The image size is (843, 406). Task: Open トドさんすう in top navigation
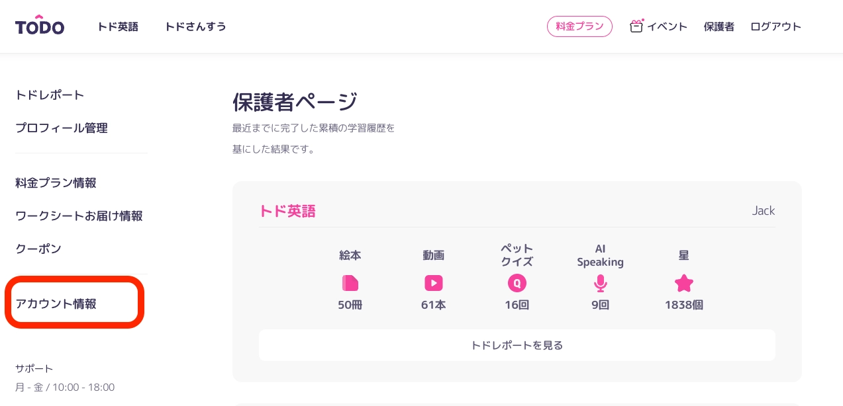click(x=195, y=26)
